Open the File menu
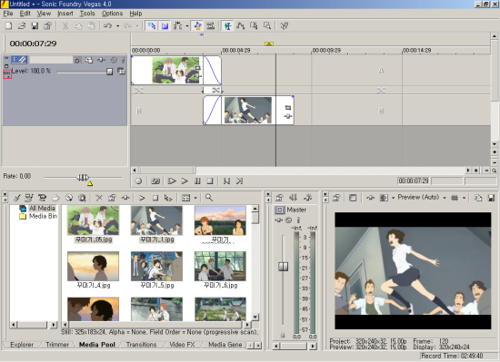Screen dimensions: 500x362 point(8,14)
